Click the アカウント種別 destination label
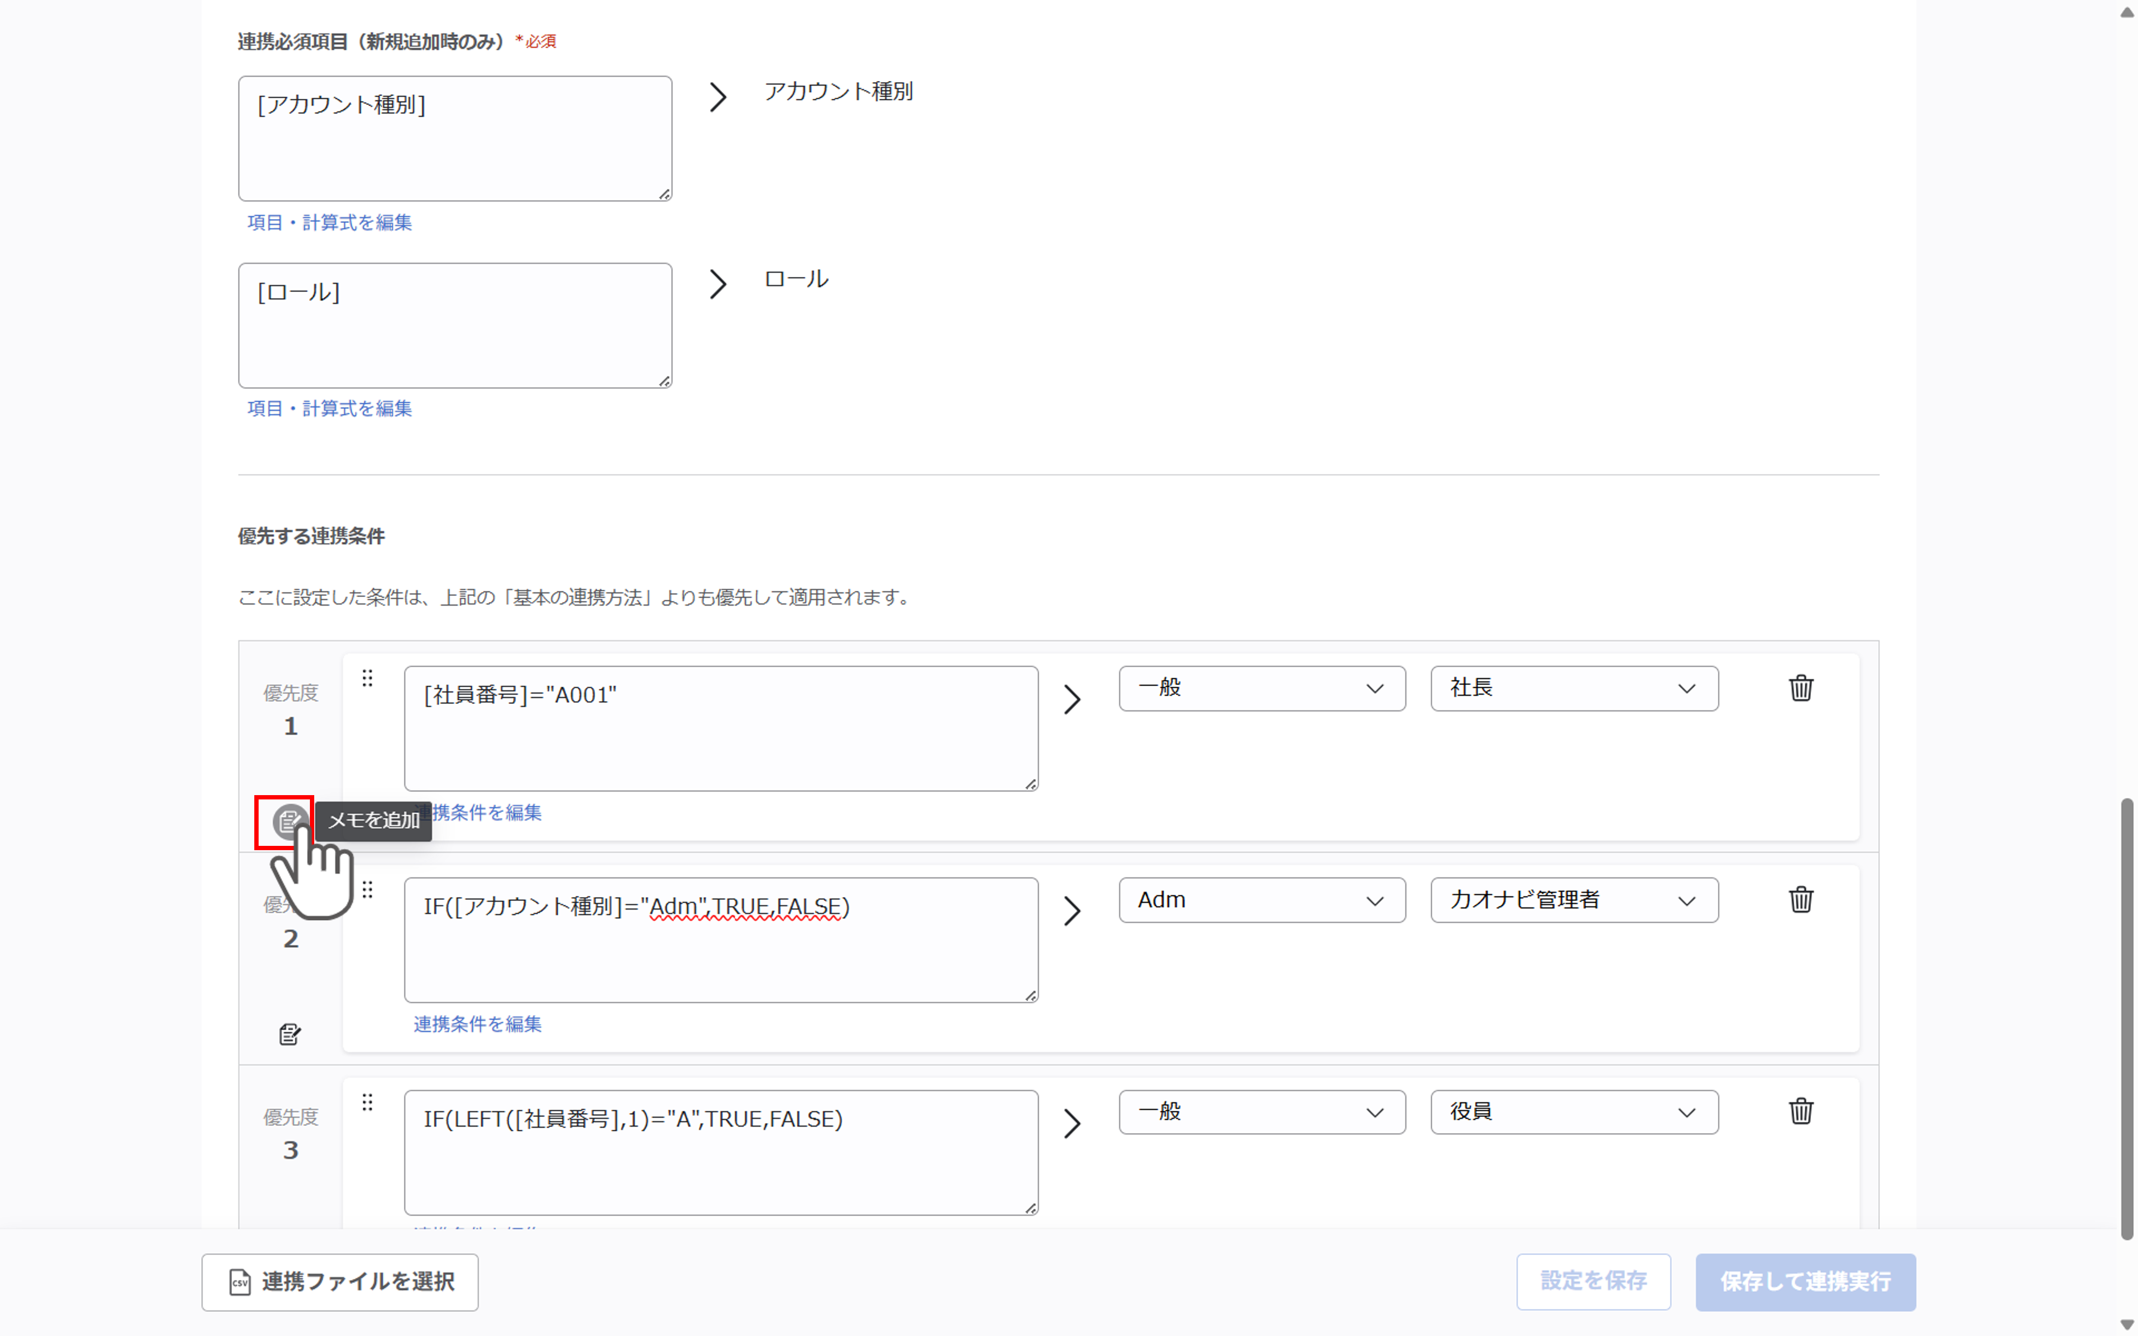The width and height of the screenshot is (2138, 1336). [838, 91]
